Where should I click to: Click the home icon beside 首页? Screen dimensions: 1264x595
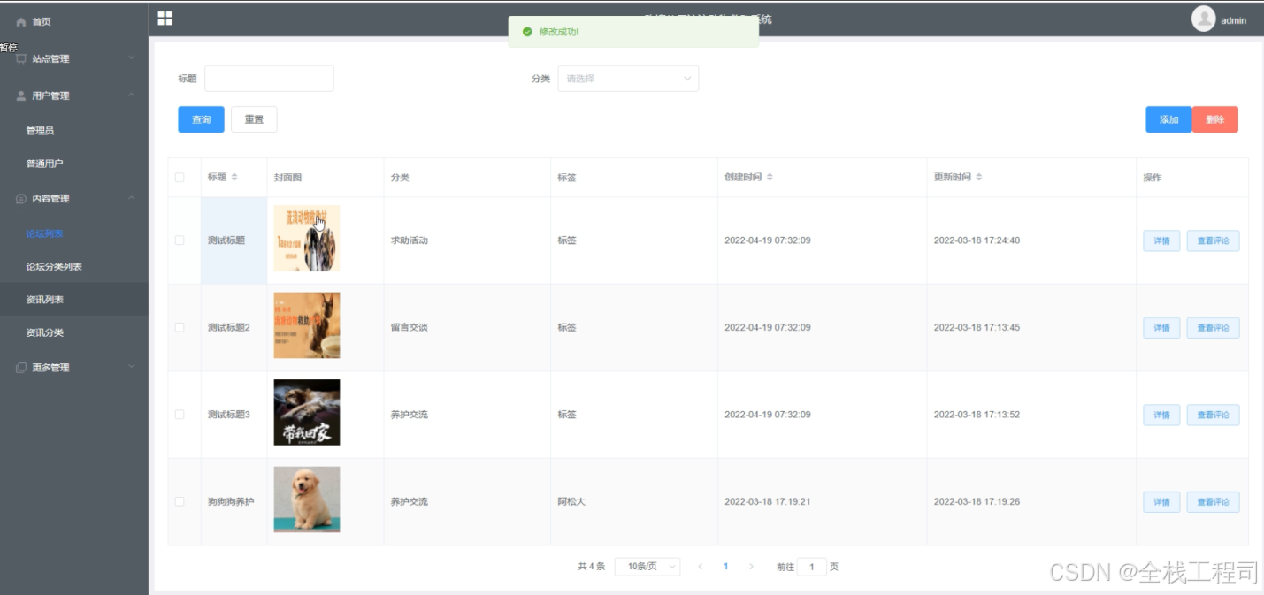(x=21, y=22)
